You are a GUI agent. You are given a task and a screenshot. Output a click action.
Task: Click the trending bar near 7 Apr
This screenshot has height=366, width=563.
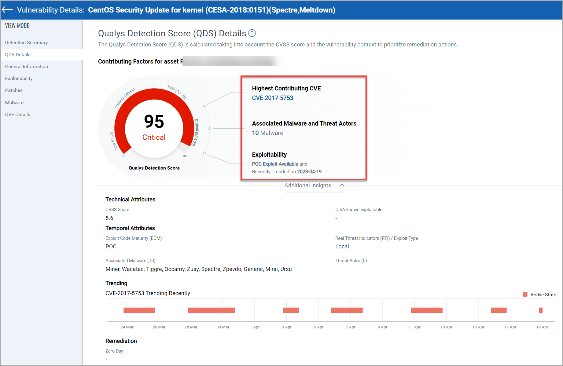[x=347, y=310]
